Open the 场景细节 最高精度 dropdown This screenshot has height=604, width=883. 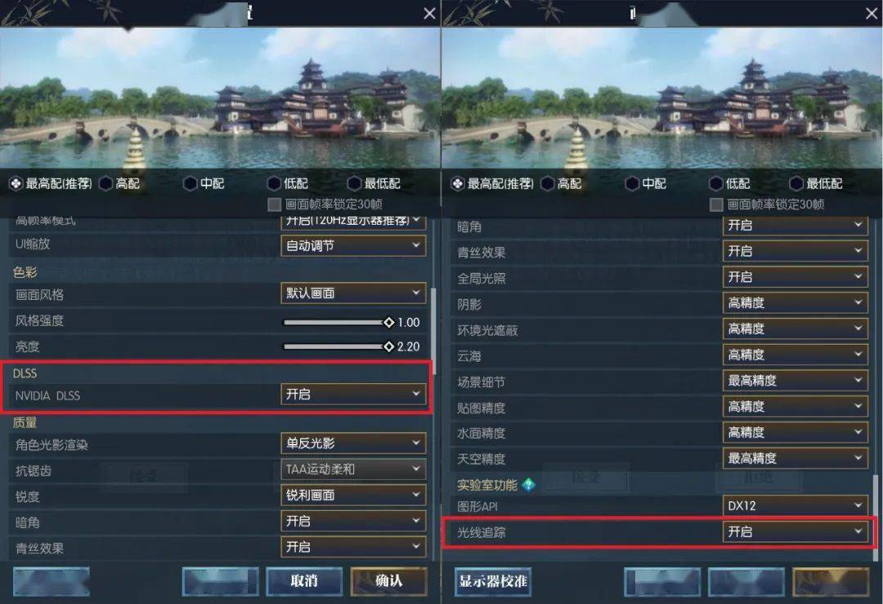(796, 381)
